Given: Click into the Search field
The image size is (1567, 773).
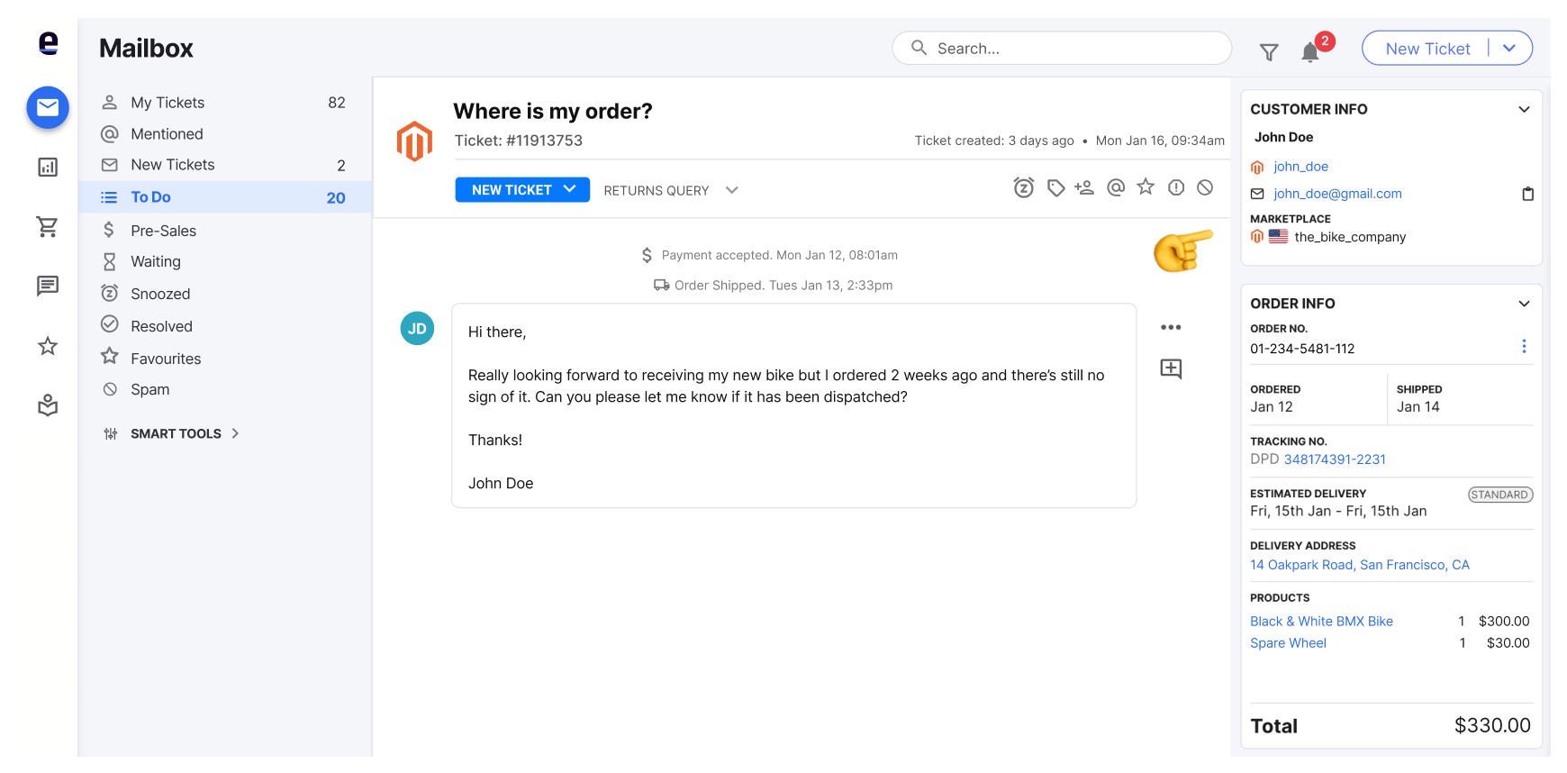Looking at the screenshot, I should tap(1062, 49).
